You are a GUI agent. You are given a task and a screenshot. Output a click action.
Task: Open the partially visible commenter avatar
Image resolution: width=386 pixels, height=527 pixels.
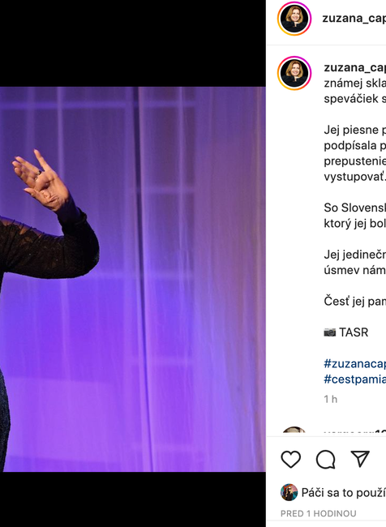(294, 430)
